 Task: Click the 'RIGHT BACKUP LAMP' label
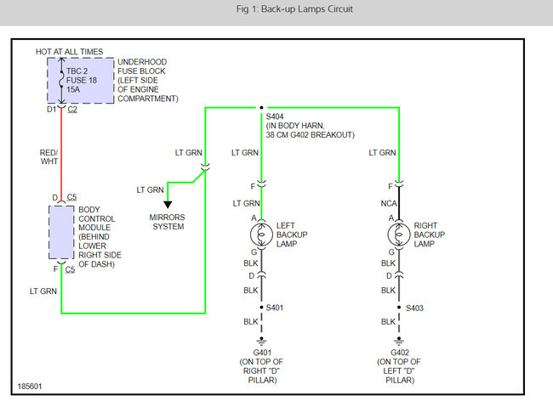tap(429, 235)
